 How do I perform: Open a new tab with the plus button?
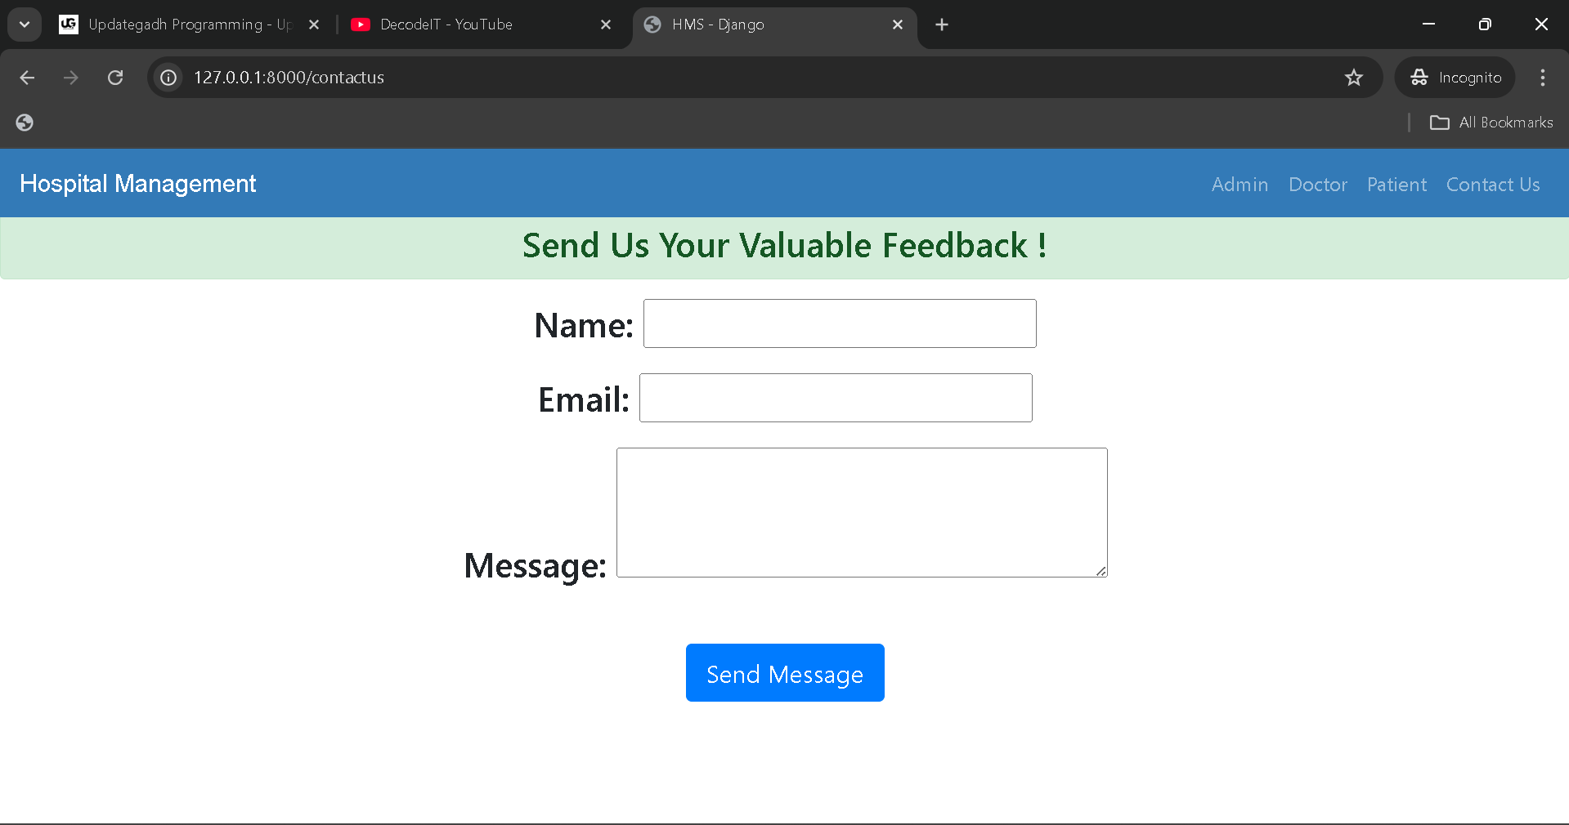click(x=942, y=25)
